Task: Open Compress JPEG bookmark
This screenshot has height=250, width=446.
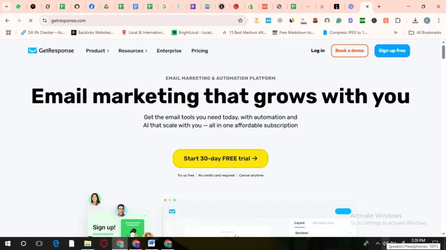Action: pyautogui.click(x=345, y=33)
